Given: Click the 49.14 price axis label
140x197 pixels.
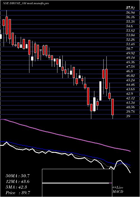Looking at the screenshot, I should (130, 58).
